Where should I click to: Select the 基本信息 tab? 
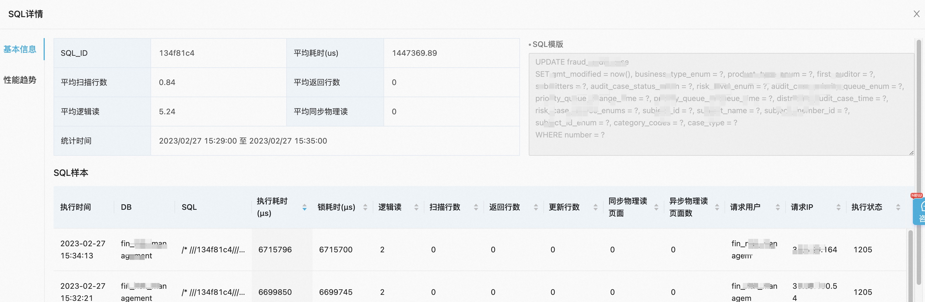point(20,49)
